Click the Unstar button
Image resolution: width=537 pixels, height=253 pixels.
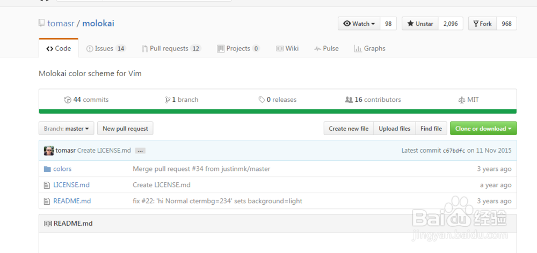420,24
